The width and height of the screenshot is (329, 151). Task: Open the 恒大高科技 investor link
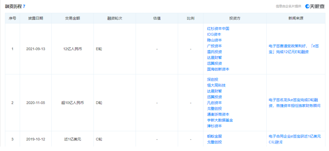click(216, 85)
